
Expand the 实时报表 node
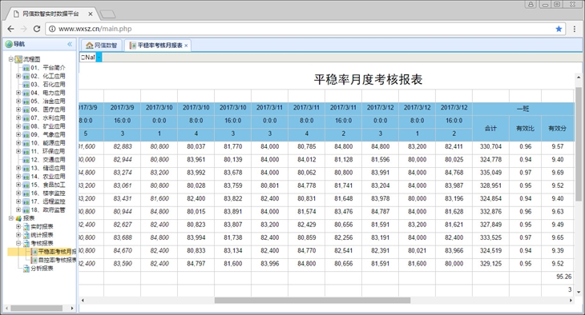[x=18, y=226]
